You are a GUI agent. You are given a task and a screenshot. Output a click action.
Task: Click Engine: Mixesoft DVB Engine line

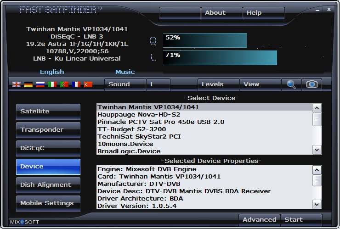click(x=204, y=169)
